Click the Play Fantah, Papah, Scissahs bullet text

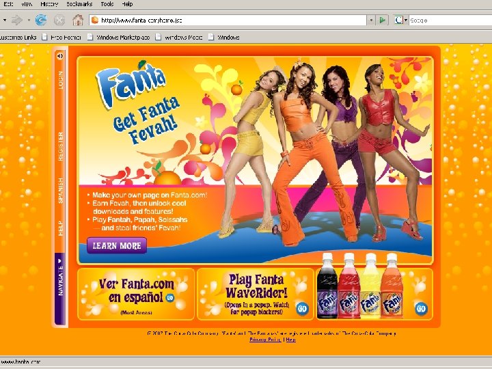click(x=139, y=219)
